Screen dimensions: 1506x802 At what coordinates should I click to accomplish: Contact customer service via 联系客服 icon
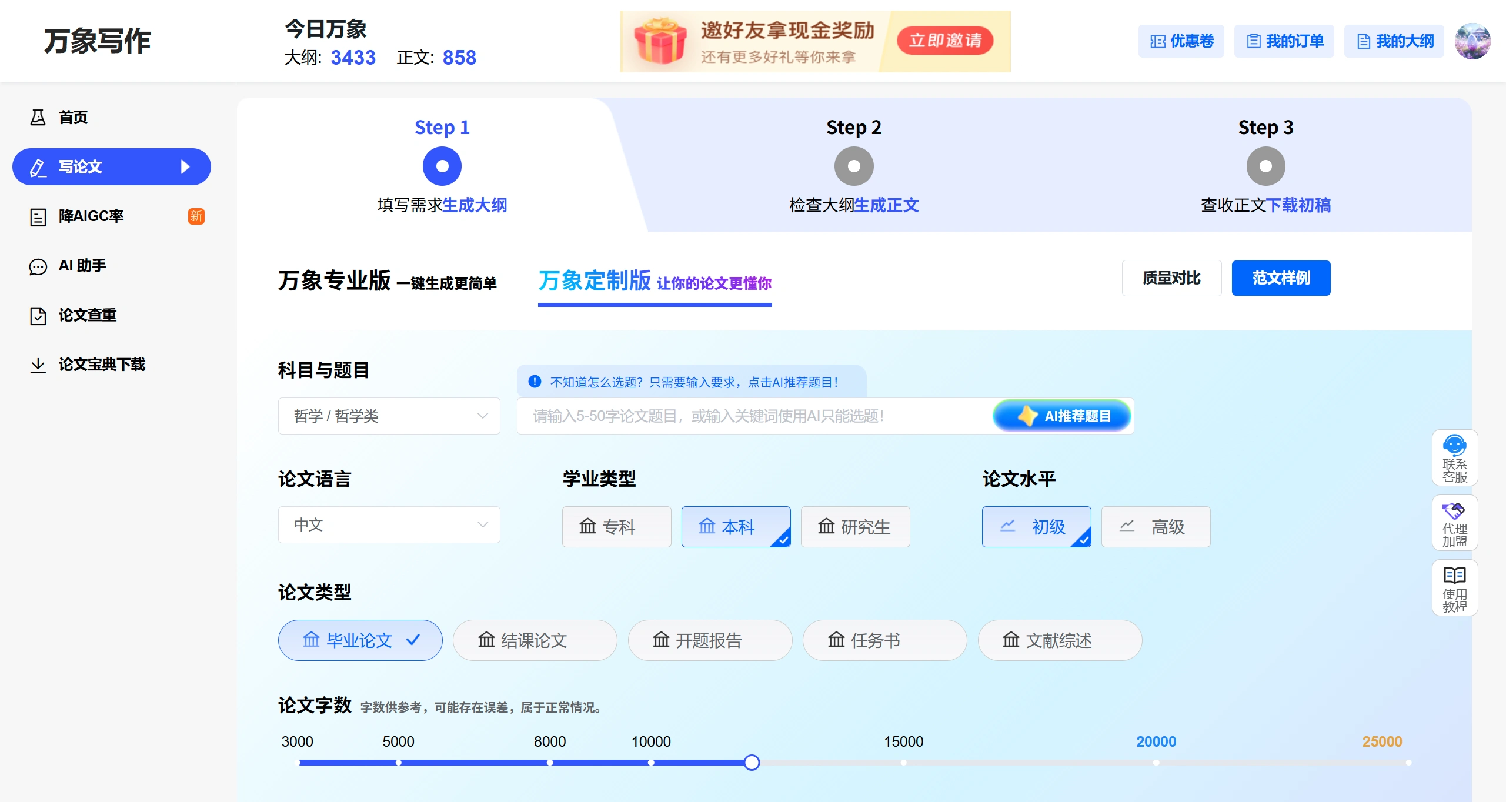pyautogui.click(x=1455, y=457)
